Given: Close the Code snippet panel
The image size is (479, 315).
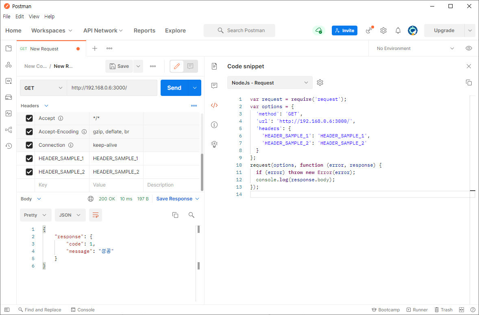Looking at the screenshot, I should pyautogui.click(x=468, y=66).
